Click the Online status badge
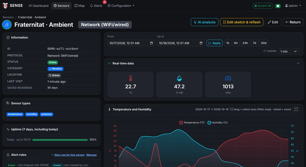 [53, 62]
